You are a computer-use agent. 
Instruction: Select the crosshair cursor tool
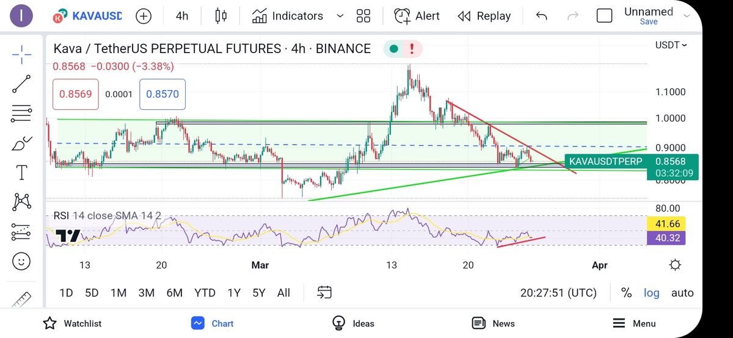tap(21, 54)
